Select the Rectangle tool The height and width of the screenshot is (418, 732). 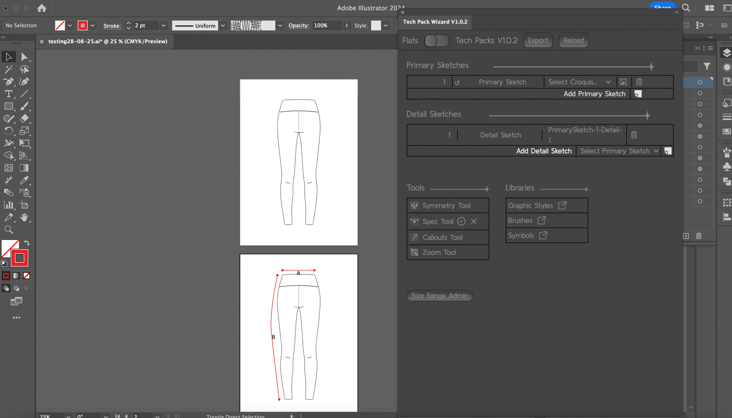click(9, 106)
